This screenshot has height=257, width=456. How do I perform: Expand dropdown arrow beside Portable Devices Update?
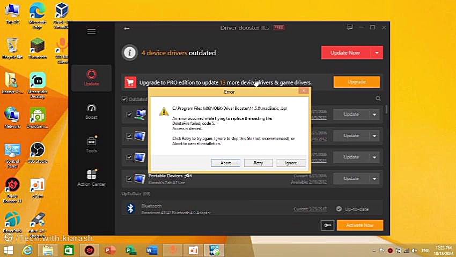(374, 179)
